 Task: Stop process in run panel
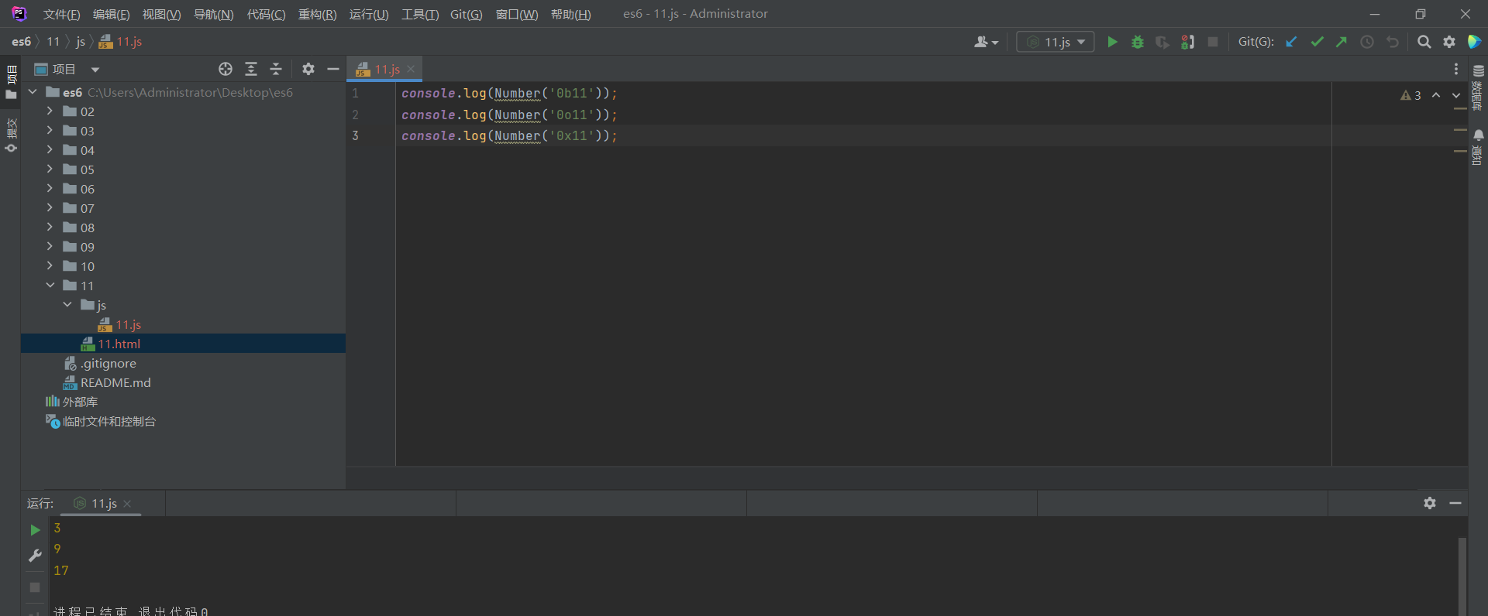[35, 587]
